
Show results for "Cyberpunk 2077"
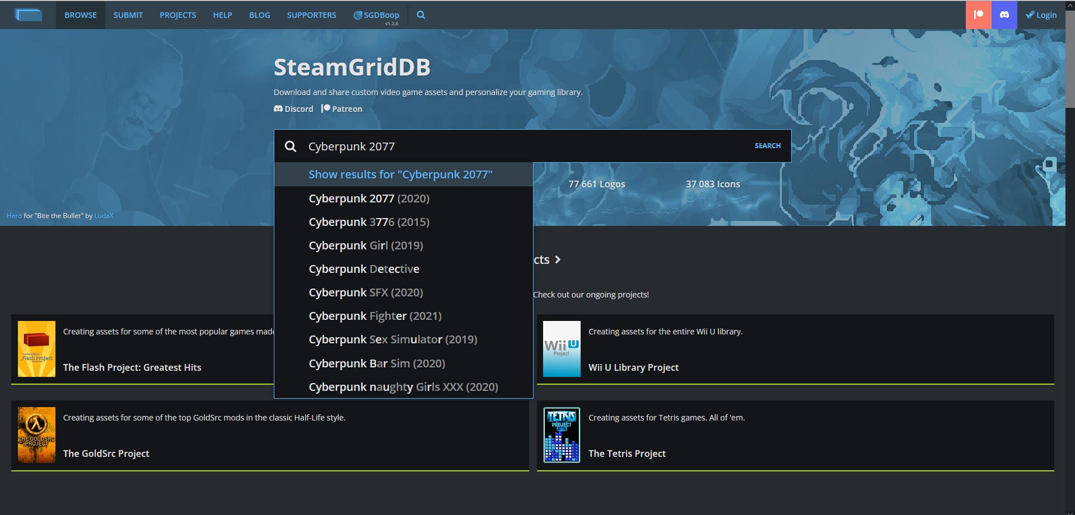(x=404, y=174)
